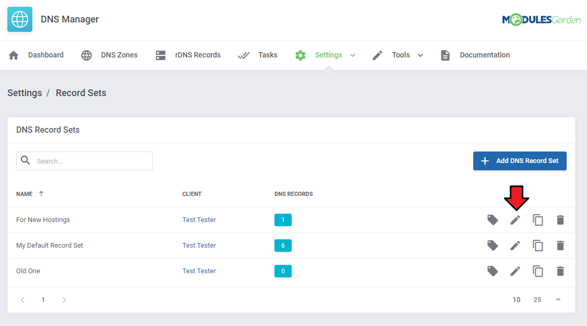
Task: Click the DNS records badge showing 0
Action: click(x=283, y=271)
